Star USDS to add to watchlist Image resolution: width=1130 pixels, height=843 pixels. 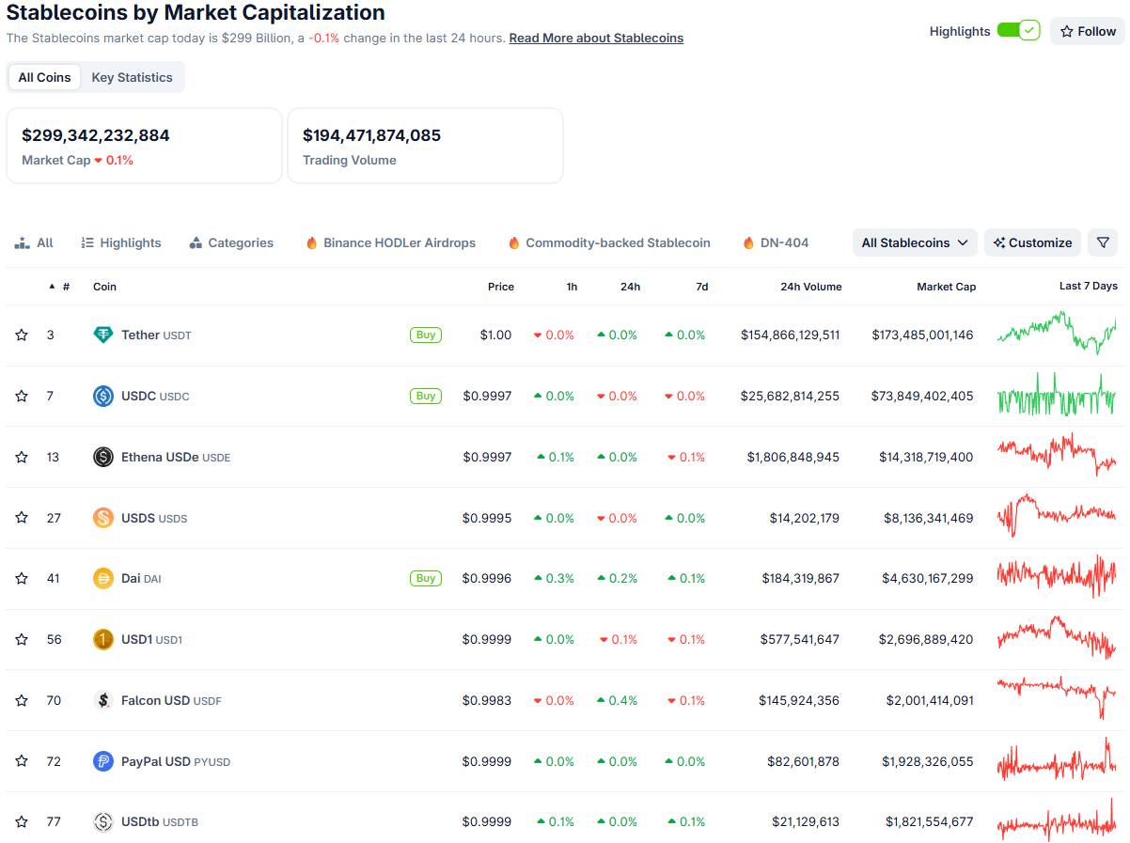pyautogui.click(x=22, y=518)
